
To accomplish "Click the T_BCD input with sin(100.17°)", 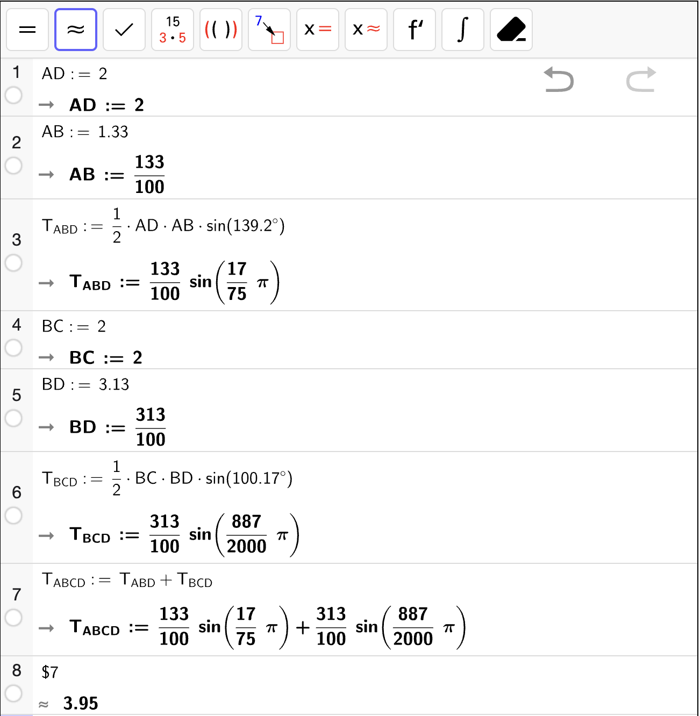I will click(x=167, y=478).
